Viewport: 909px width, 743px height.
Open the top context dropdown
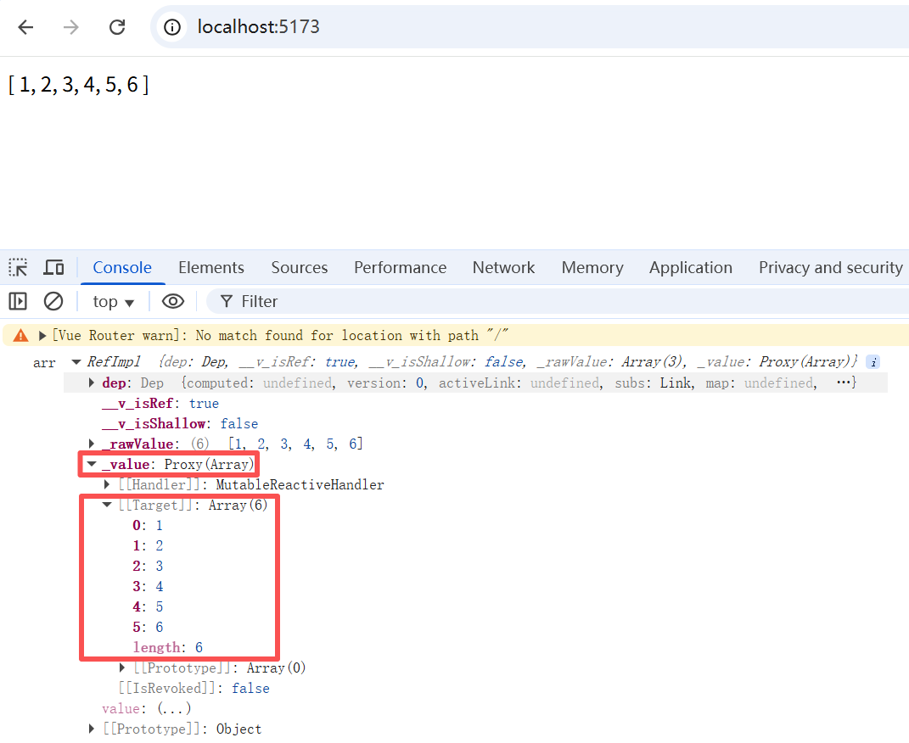click(x=114, y=302)
